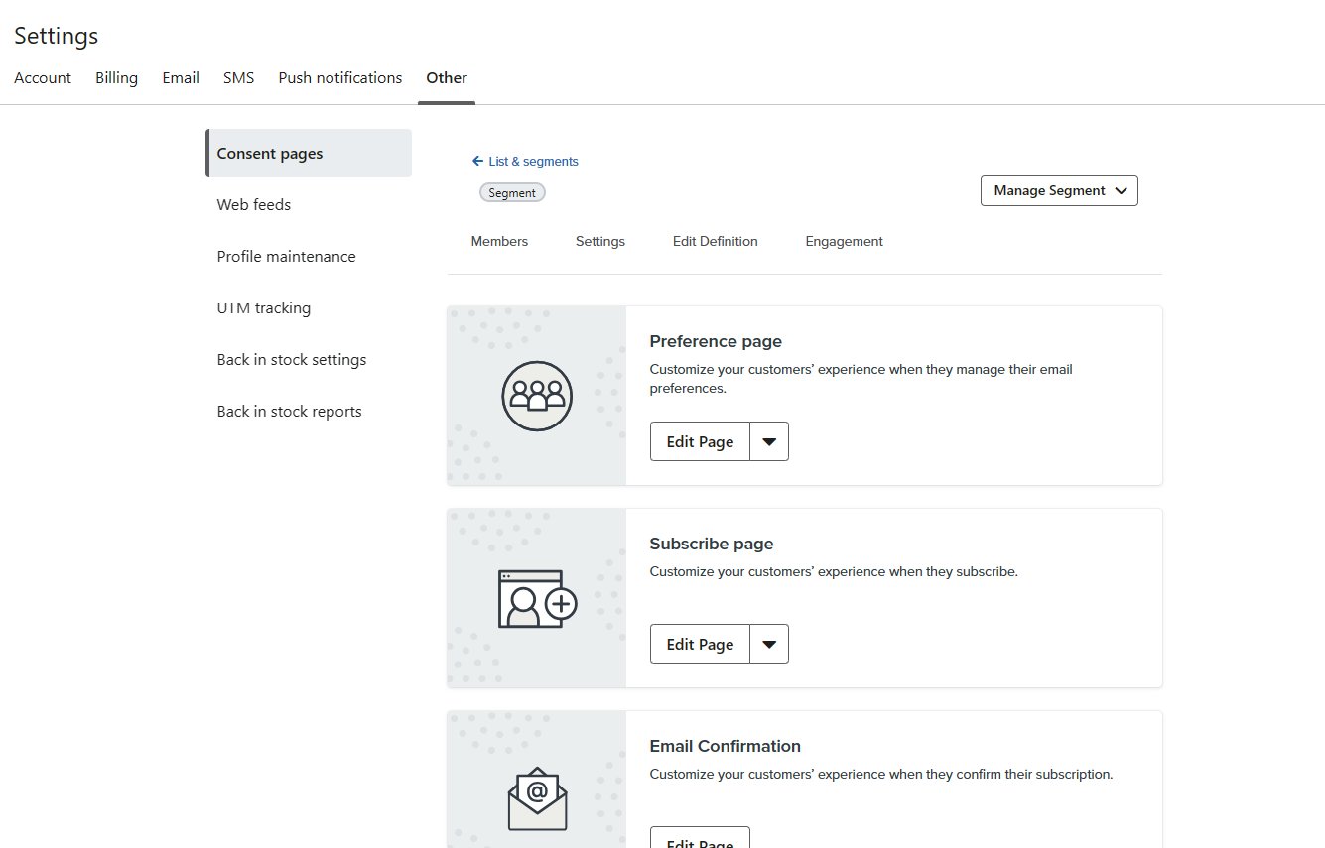Switch to the Account settings tab
Viewport: 1325px width, 848px height.
tap(43, 78)
